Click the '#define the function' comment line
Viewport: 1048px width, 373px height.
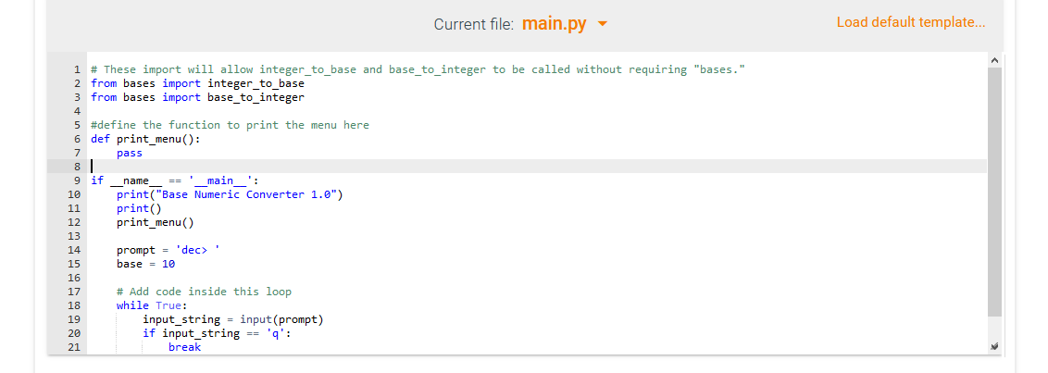coord(230,125)
